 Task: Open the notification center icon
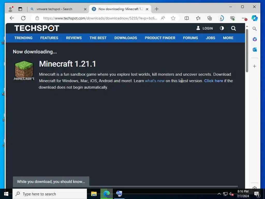click(x=256, y=194)
